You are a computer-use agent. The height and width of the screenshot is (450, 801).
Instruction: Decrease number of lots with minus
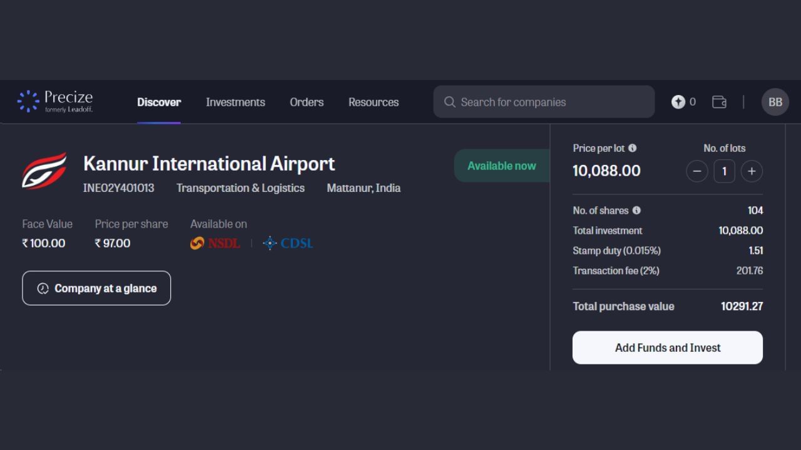point(696,171)
